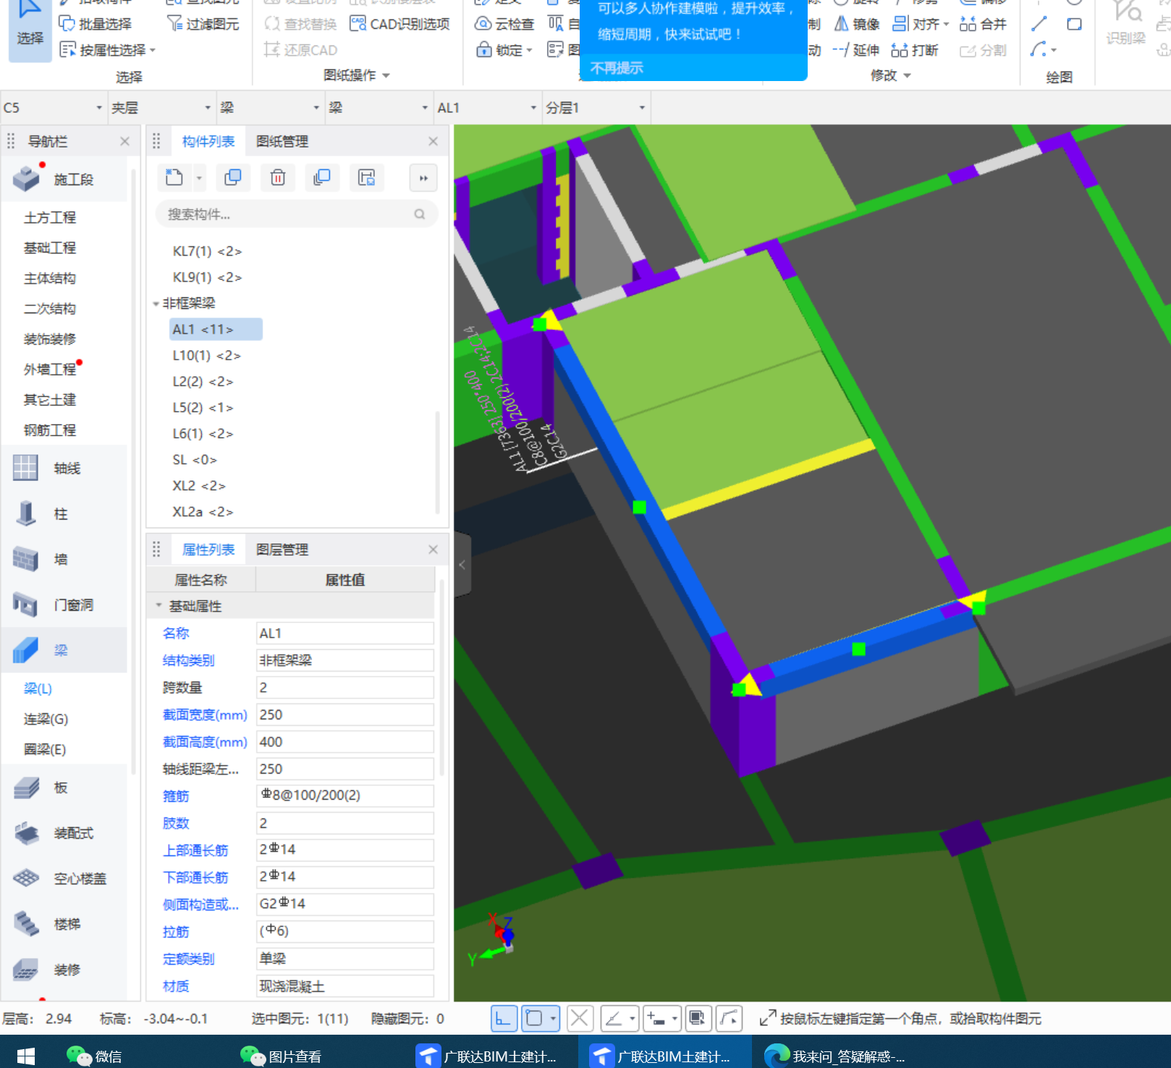Screen dimensions: 1171x1068
Task: Select the 打断 break tool
Action: [x=915, y=50]
